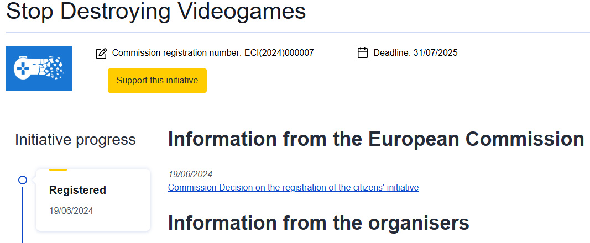Select the Registered timeline circle marker
Image resolution: width=590 pixels, height=243 pixels.
23,180
